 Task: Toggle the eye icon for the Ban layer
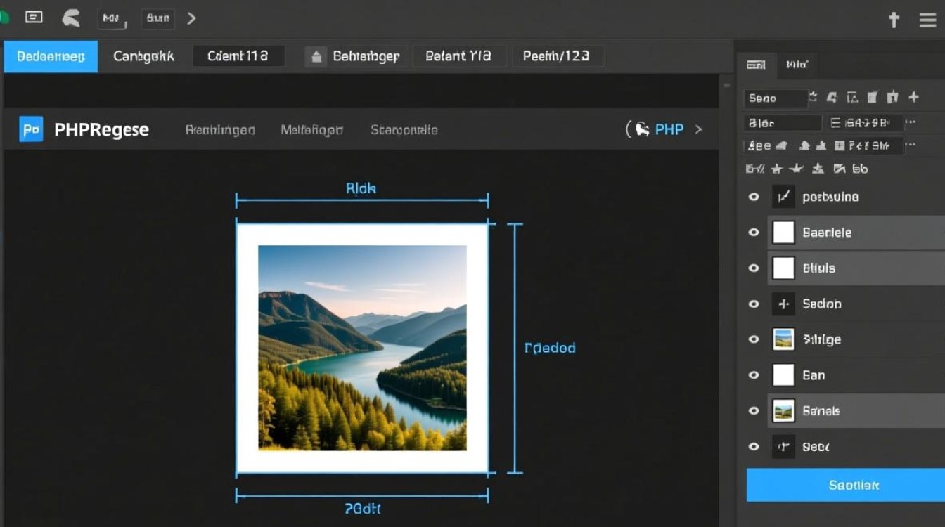[754, 375]
